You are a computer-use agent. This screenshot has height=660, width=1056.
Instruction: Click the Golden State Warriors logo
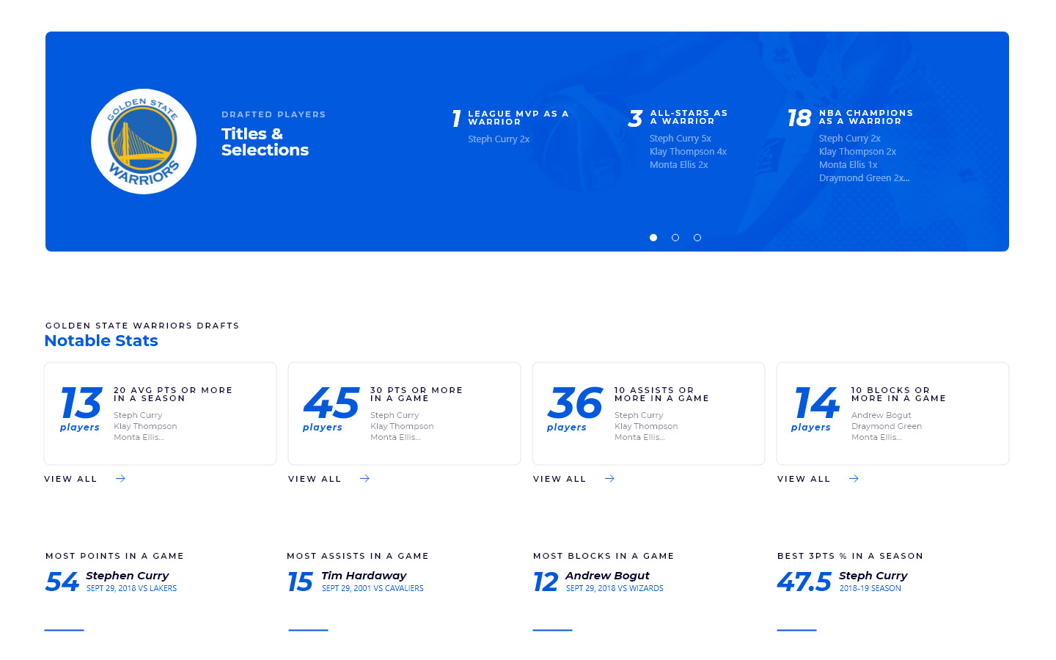pyautogui.click(x=144, y=142)
